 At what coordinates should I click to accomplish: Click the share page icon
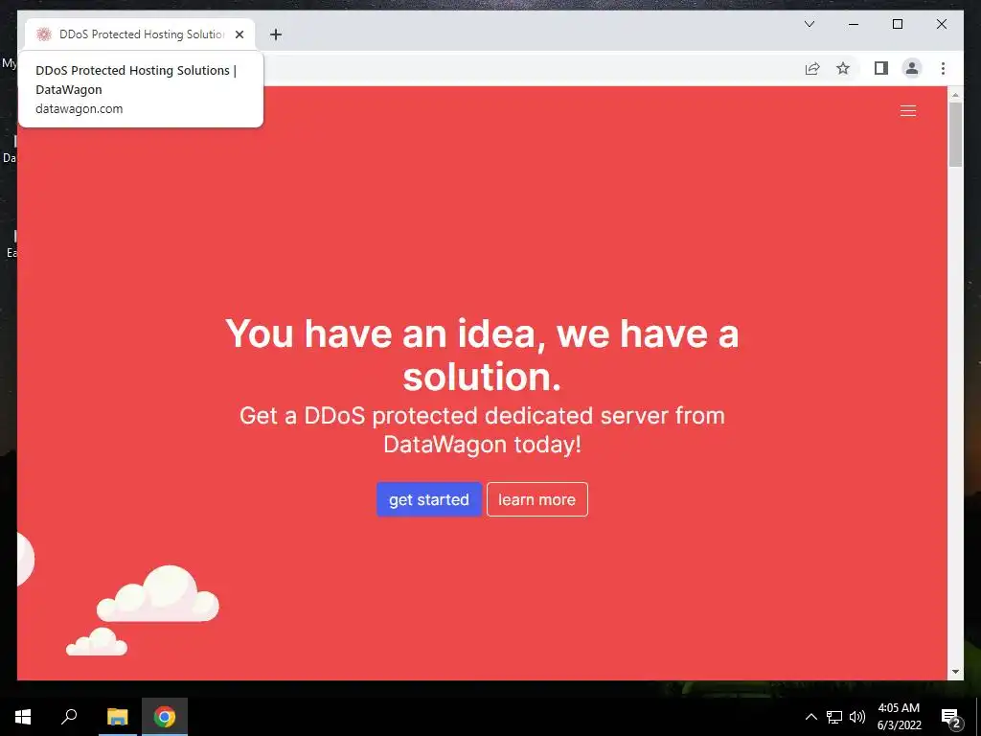coord(812,68)
